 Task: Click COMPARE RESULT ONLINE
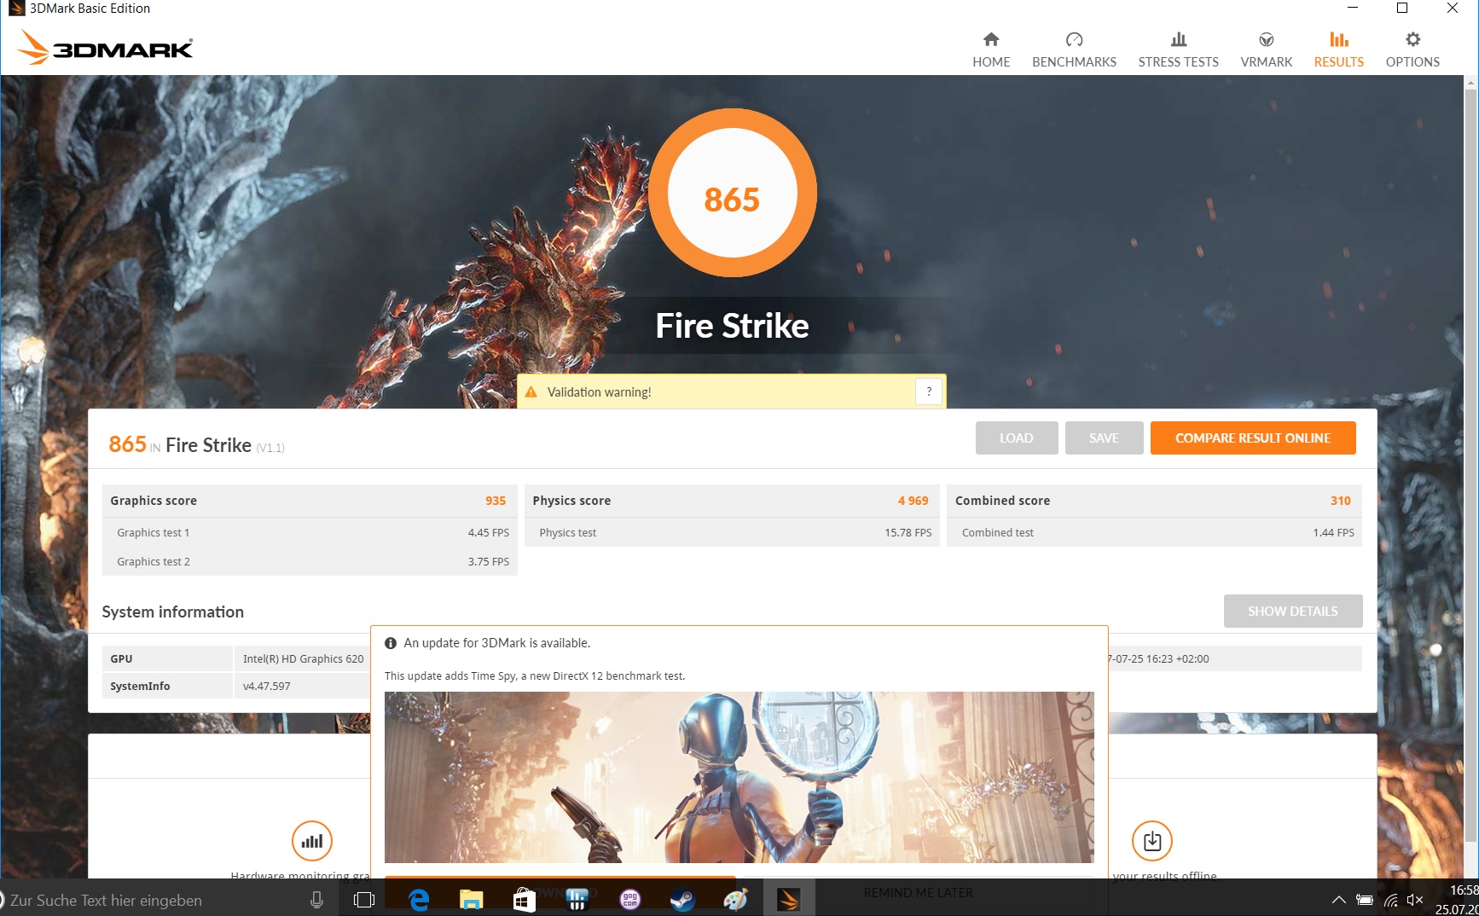[1253, 438]
